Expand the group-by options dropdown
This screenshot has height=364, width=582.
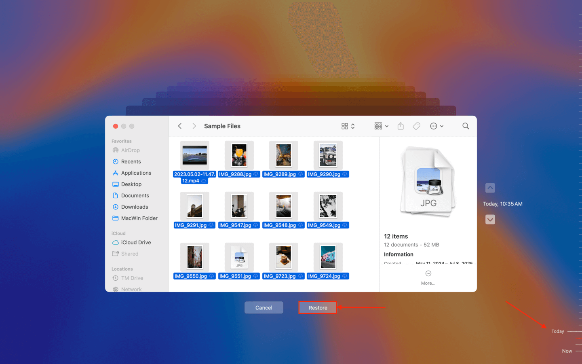(x=381, y=126)
